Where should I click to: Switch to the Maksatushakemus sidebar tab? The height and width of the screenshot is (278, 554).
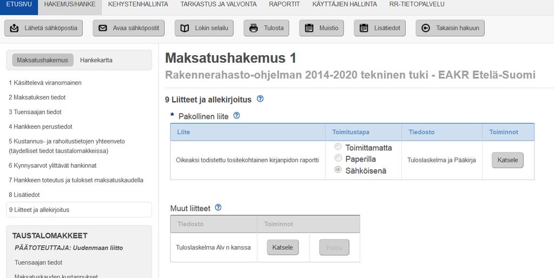42,60
